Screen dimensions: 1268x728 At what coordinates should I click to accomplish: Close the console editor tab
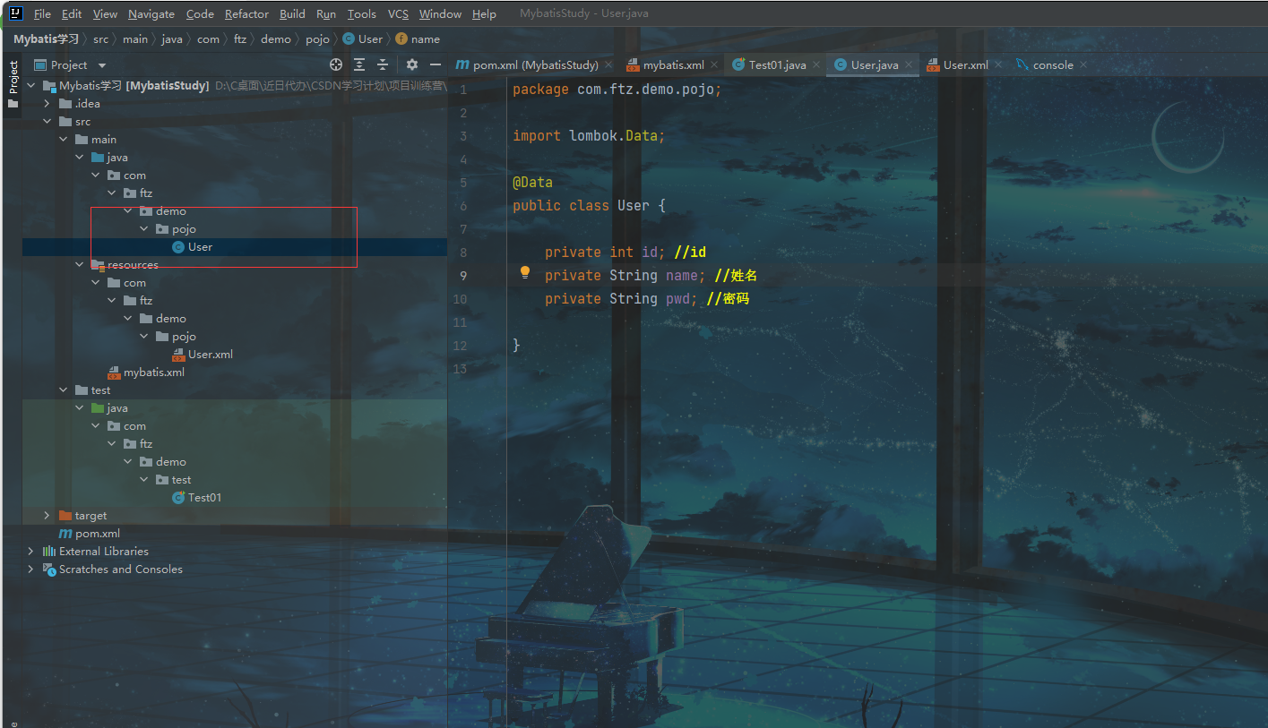[1083, 64]
